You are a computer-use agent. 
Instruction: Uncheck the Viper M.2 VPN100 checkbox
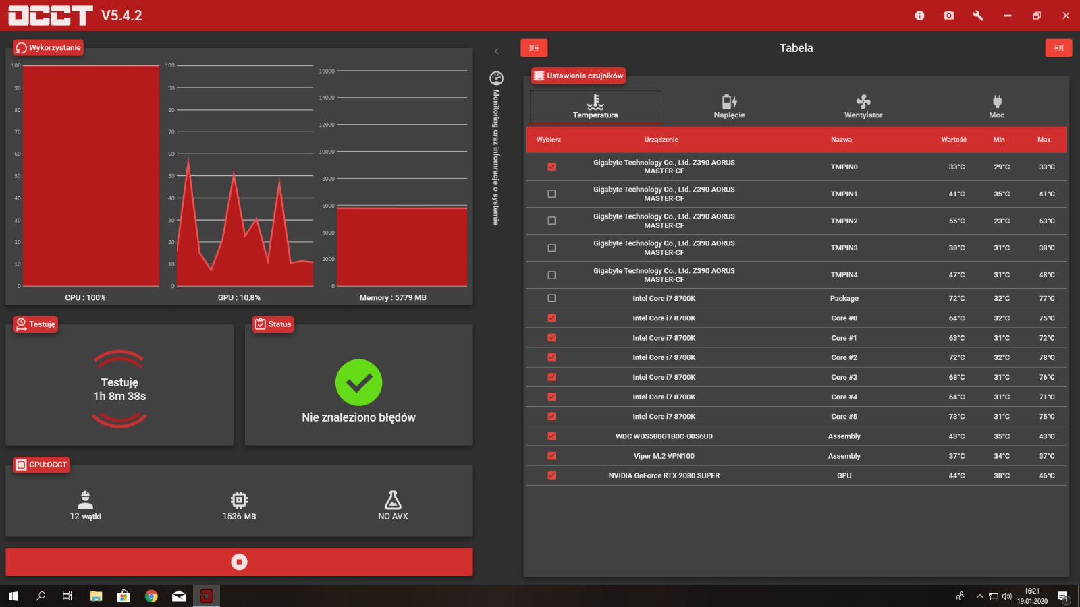pyautogui.click(x=551, y=456)
